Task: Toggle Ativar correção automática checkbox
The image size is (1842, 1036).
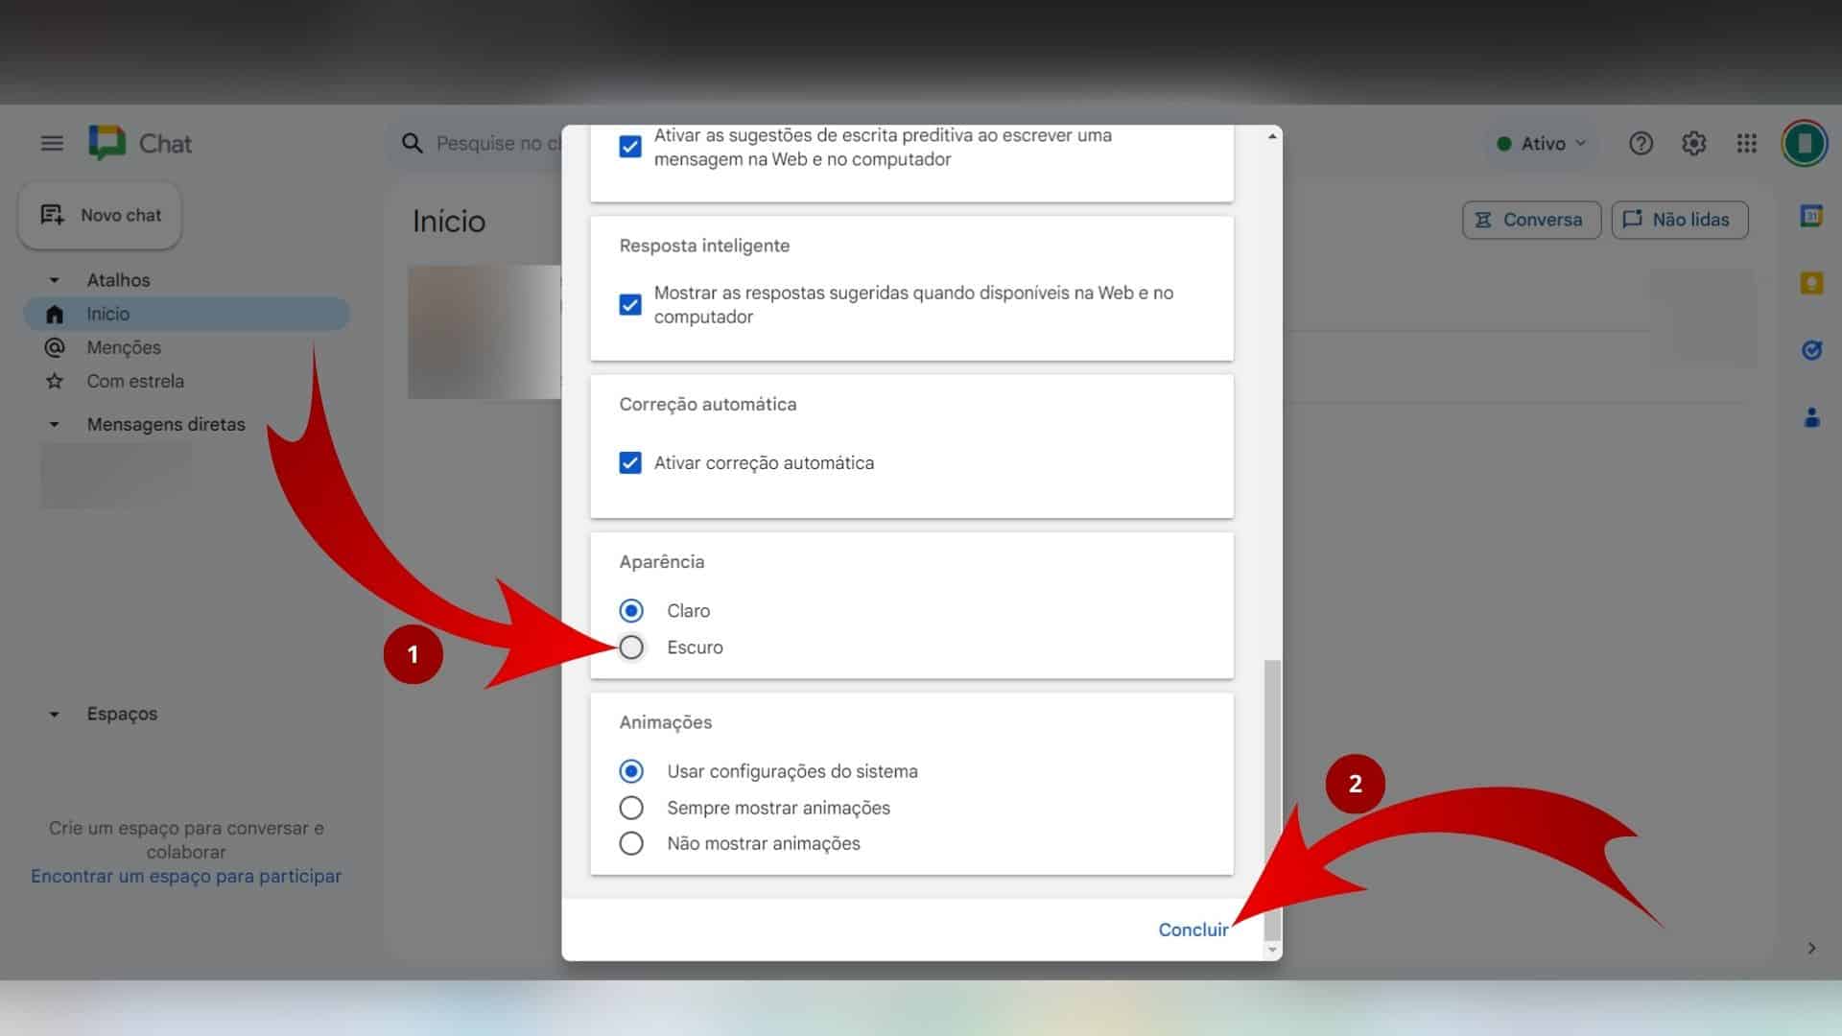Action: (628, 461)
